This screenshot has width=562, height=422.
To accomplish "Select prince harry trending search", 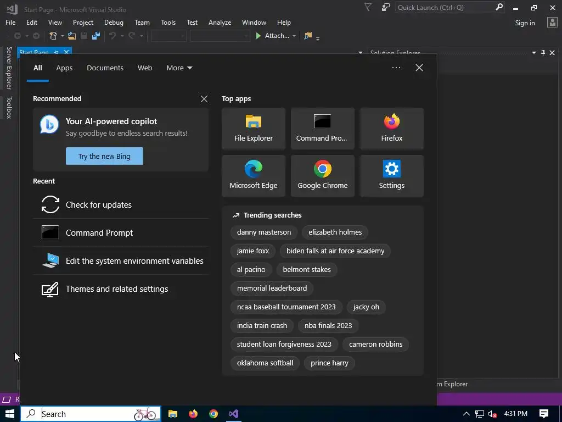I will 329,363.
